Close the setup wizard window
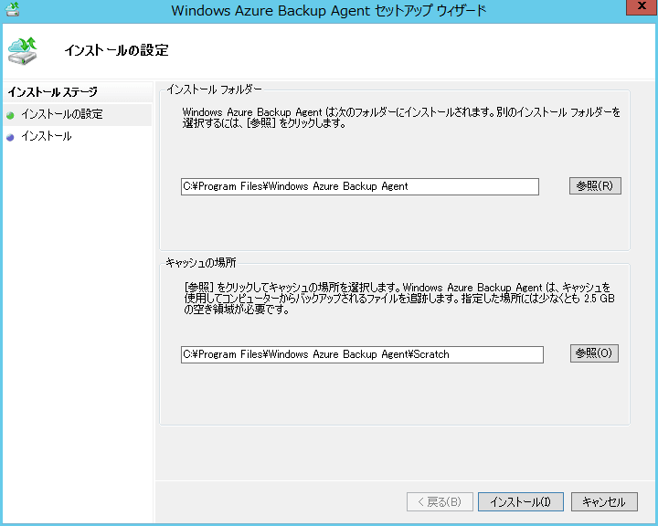The width and height of the screenshot is (658, 526). [x=642, y=7]
